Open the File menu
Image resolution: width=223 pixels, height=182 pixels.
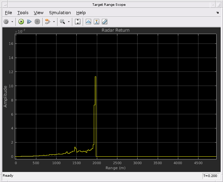8,13
